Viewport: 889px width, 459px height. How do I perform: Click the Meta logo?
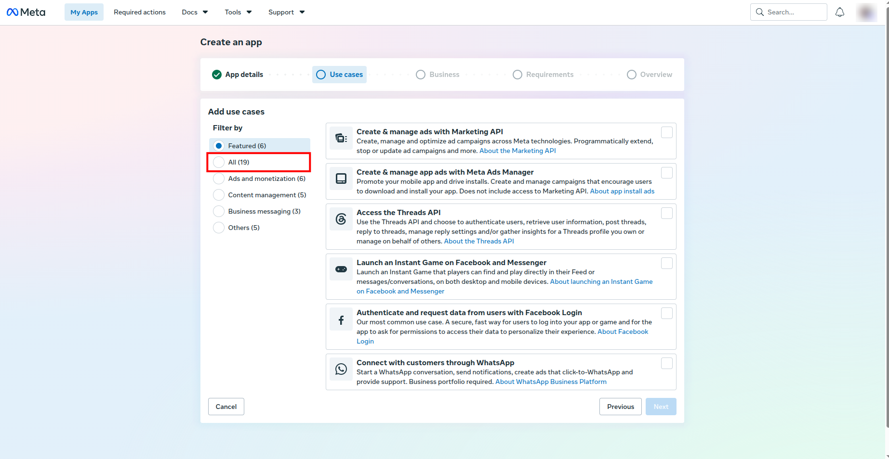click(26, 12)
